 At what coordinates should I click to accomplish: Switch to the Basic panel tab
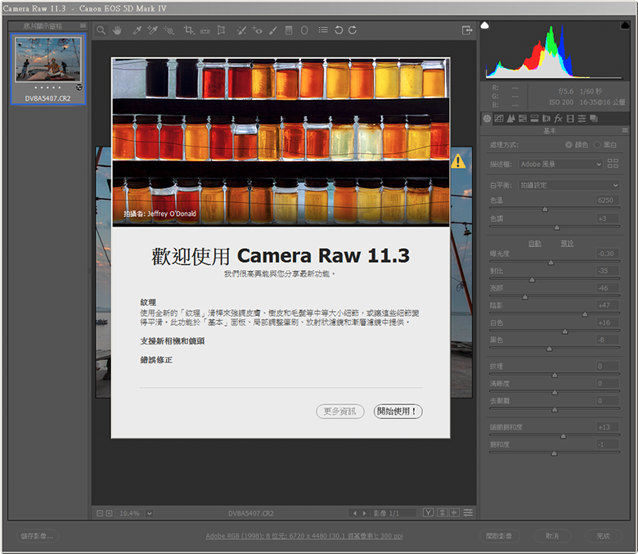[487, 119]
